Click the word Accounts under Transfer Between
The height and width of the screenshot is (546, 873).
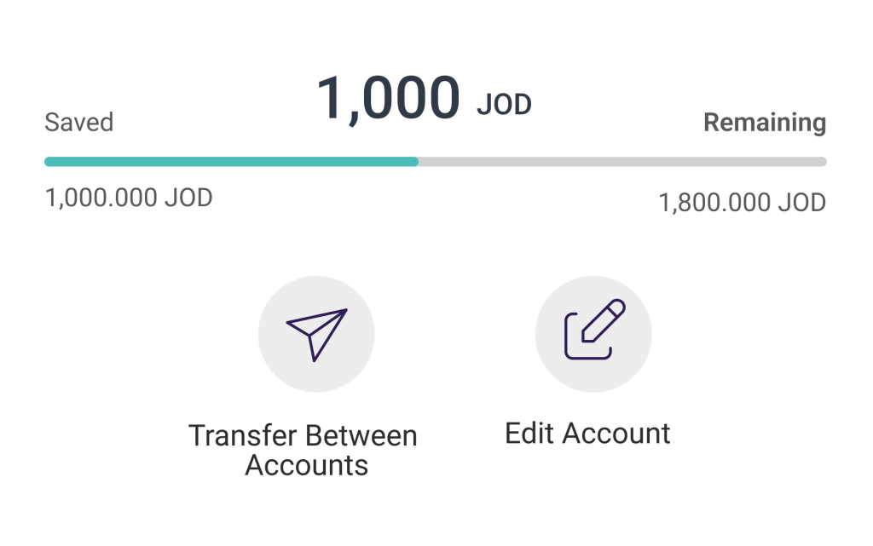(307, 466)
